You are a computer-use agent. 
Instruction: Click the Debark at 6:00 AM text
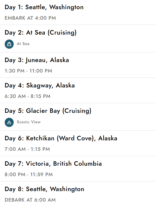(30, 200)
